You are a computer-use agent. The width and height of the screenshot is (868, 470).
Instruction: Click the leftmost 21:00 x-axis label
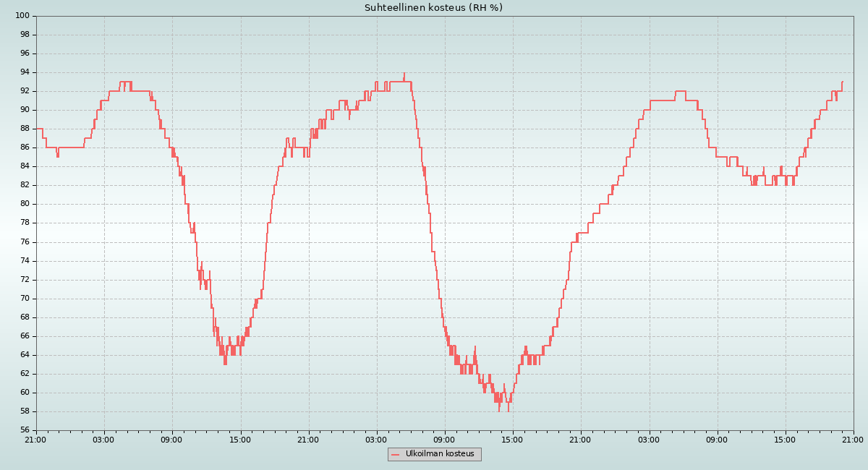coord(35,439)
